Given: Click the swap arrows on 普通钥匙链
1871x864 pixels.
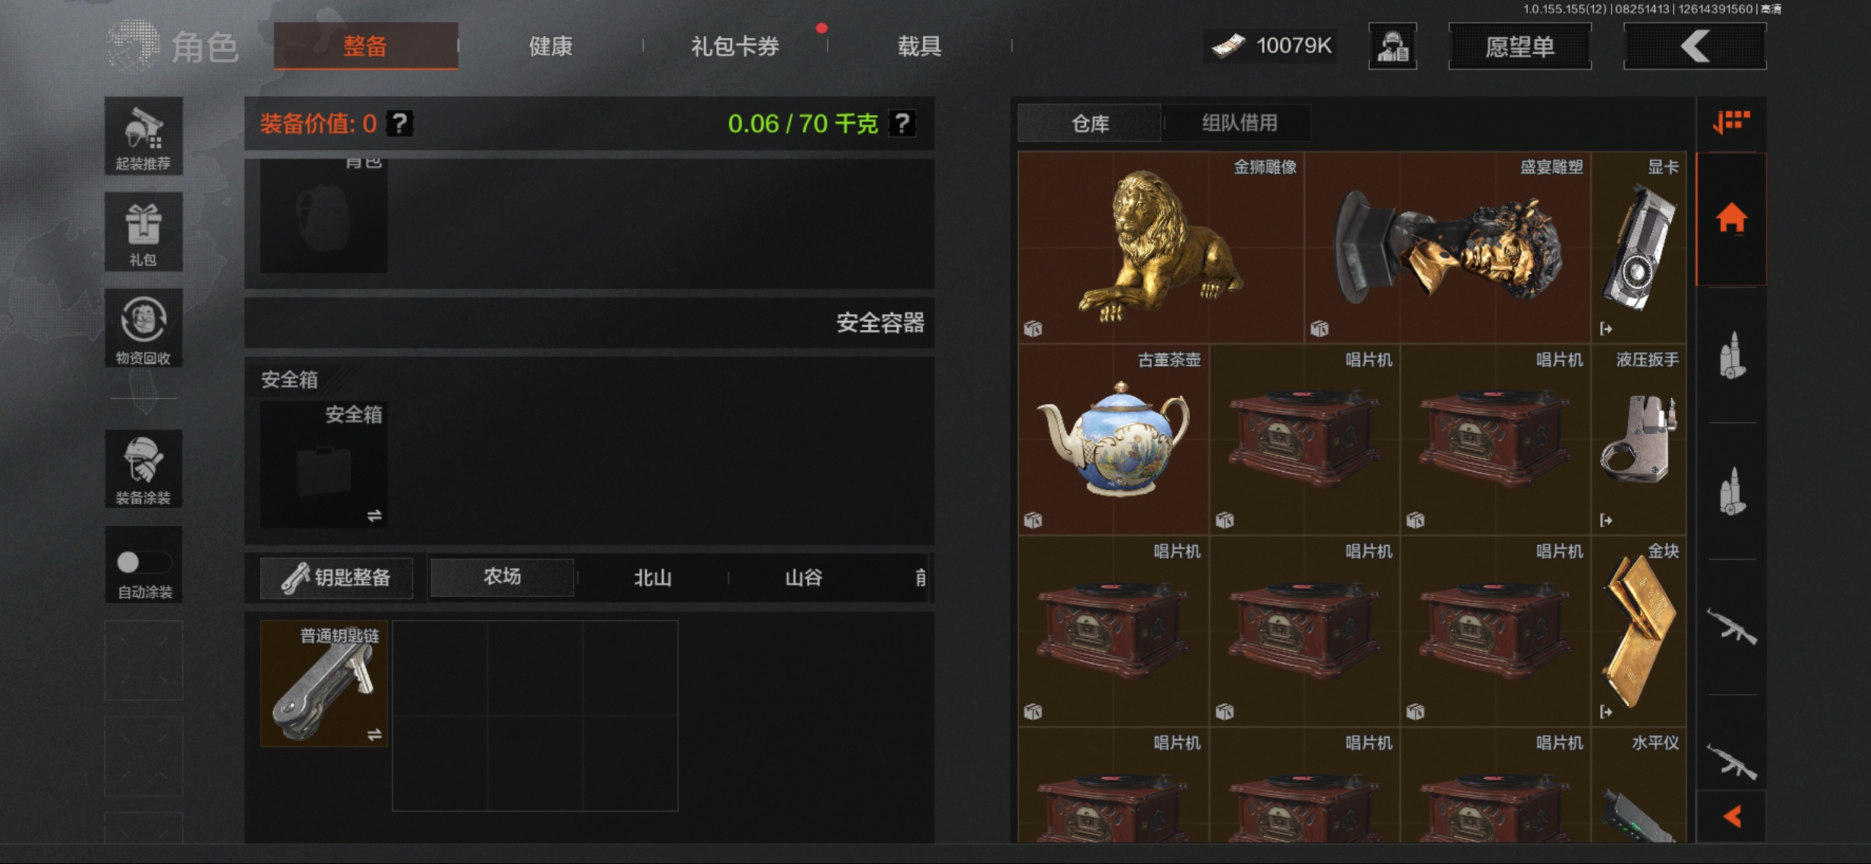Looking at the screenshot, I should 375,734.
